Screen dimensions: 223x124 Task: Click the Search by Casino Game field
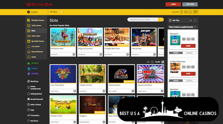pyautogui.click(x=143, y=19)
